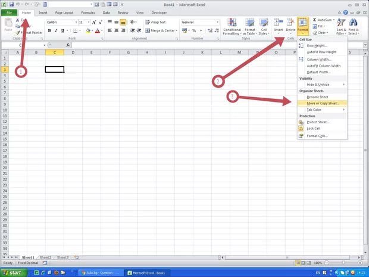The width and height of the screenshot is (369, 277).
Task: Increase Decimal places button
Action: click(x=210, y=30)
